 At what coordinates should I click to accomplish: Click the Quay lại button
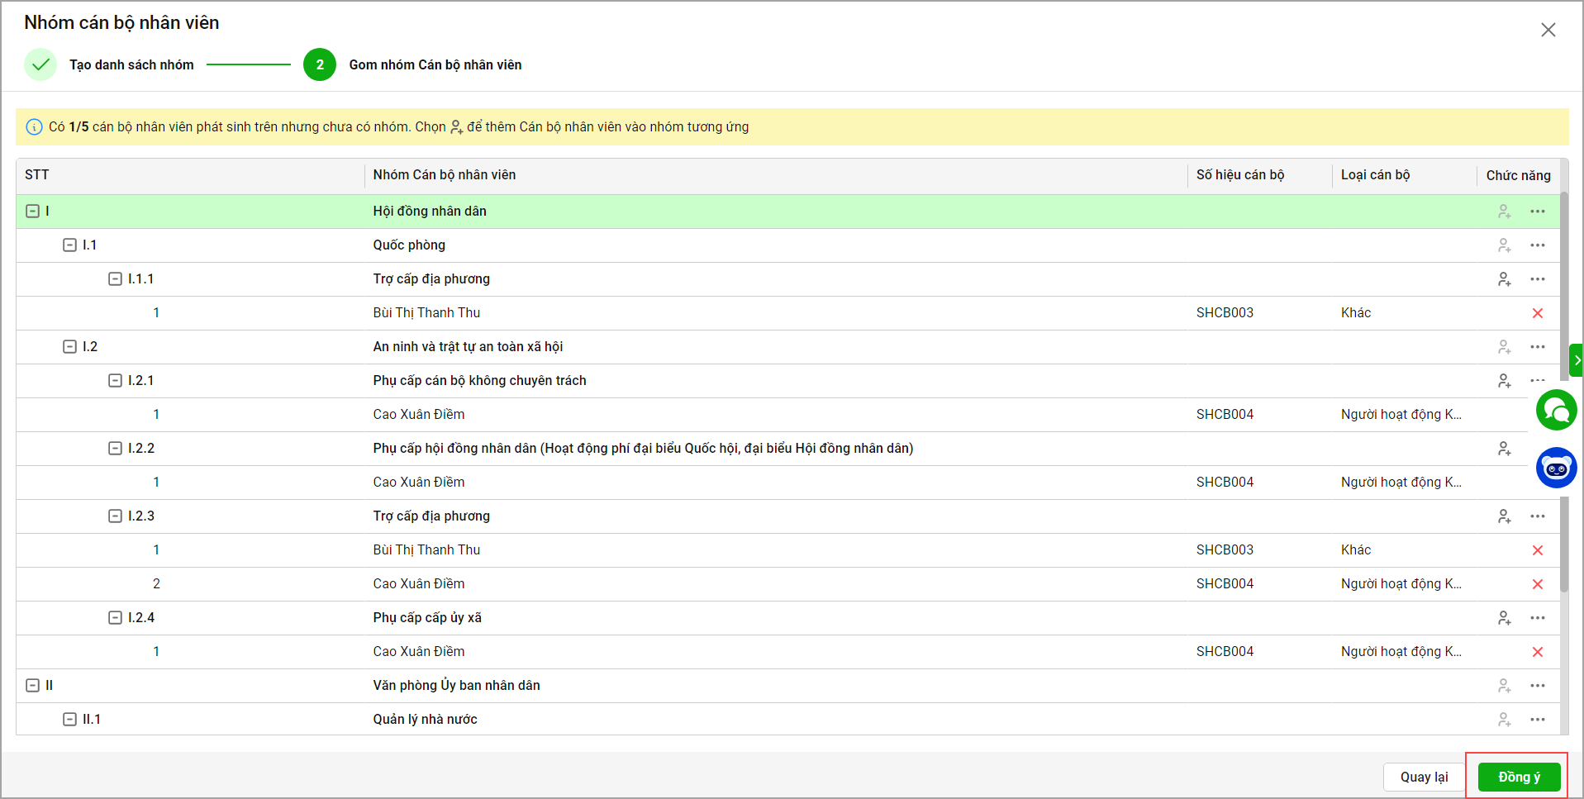click(x=1423, y=777)
